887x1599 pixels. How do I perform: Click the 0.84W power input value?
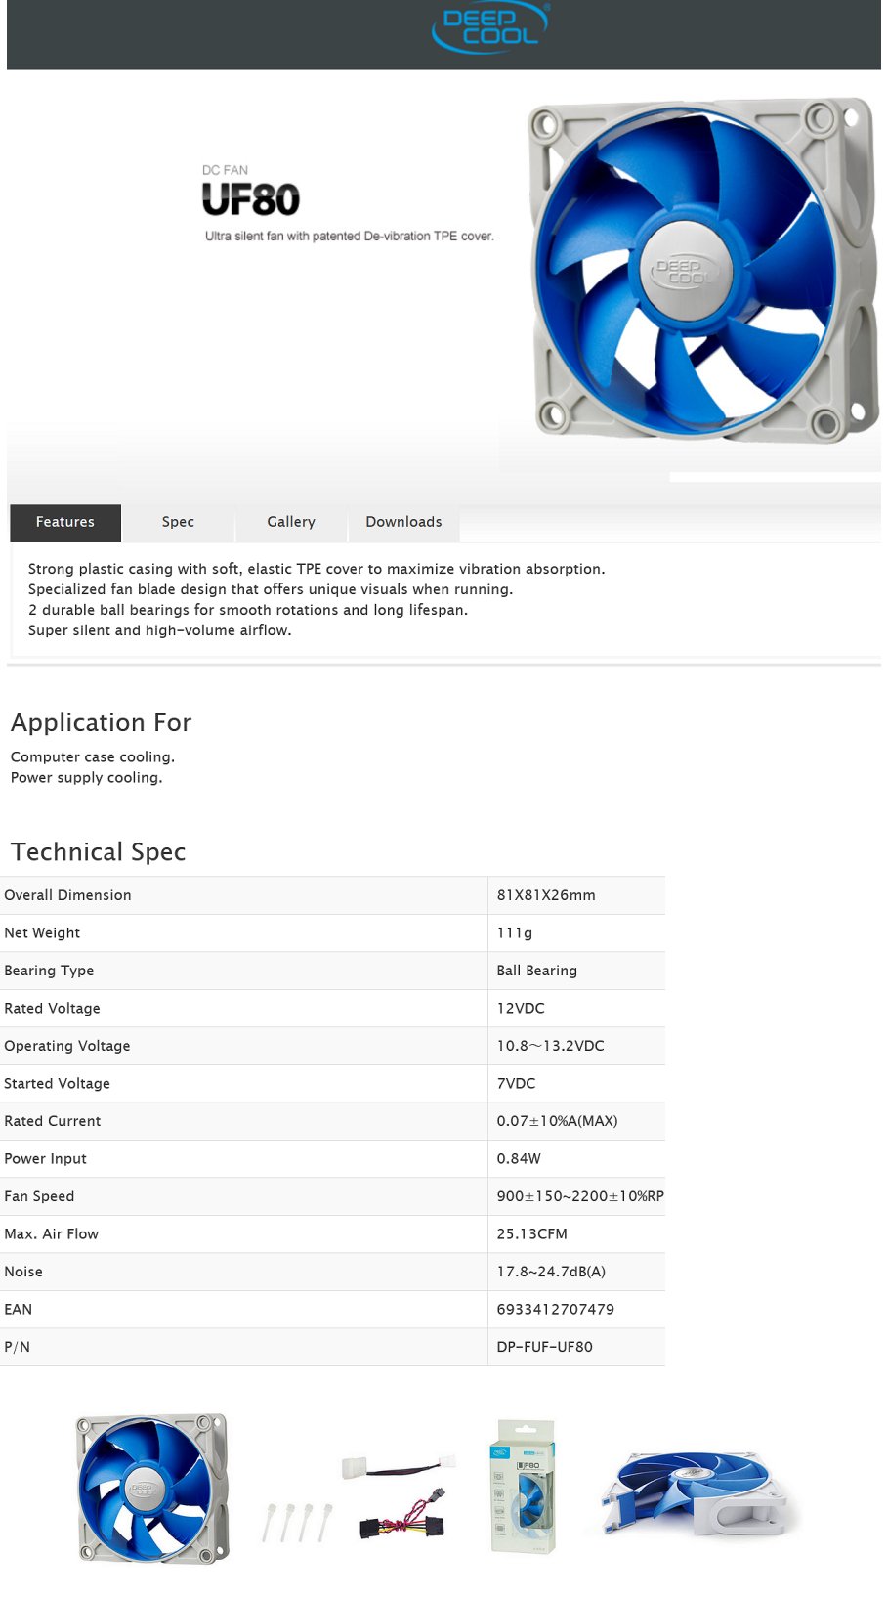519,1159
